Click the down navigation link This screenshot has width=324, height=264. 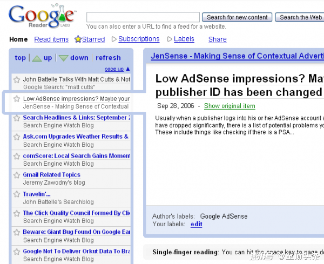79,58
